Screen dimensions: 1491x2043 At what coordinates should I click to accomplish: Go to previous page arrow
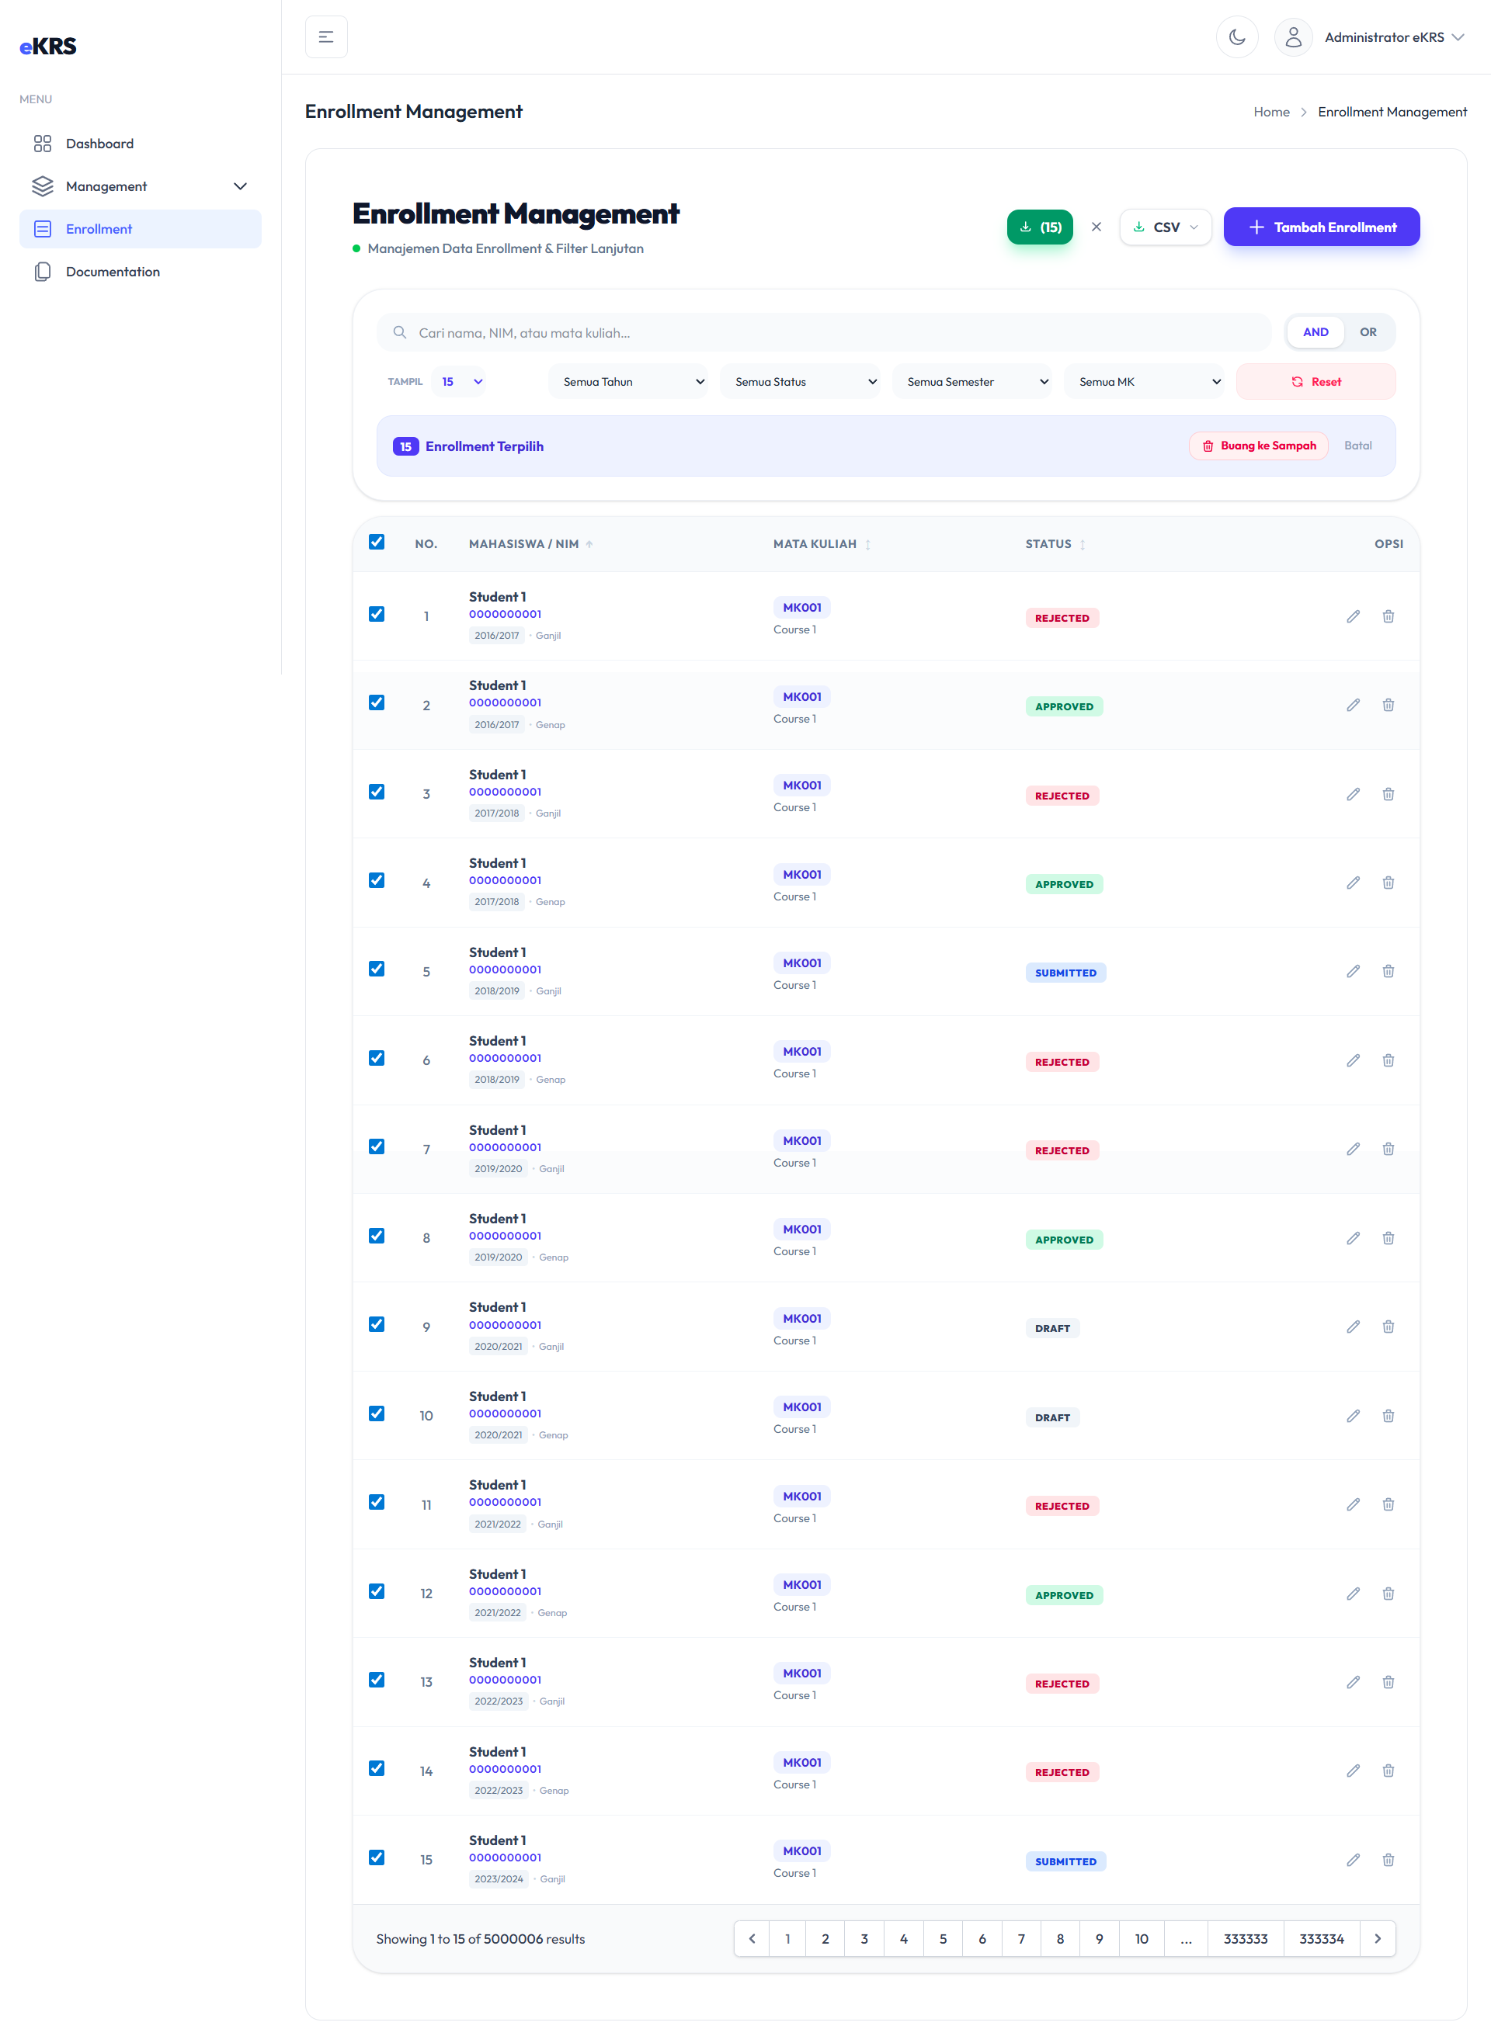(x=752, y=1938)
